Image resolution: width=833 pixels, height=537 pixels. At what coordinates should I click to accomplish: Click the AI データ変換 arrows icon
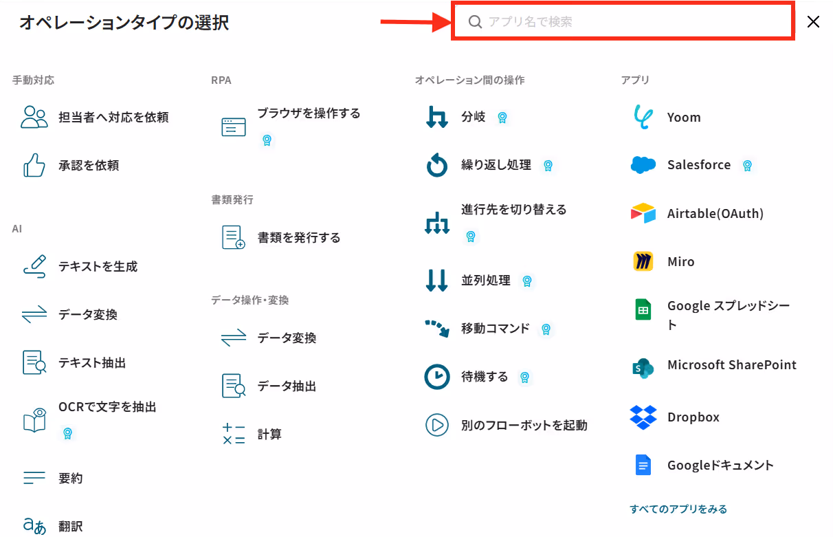click(34, 315)
